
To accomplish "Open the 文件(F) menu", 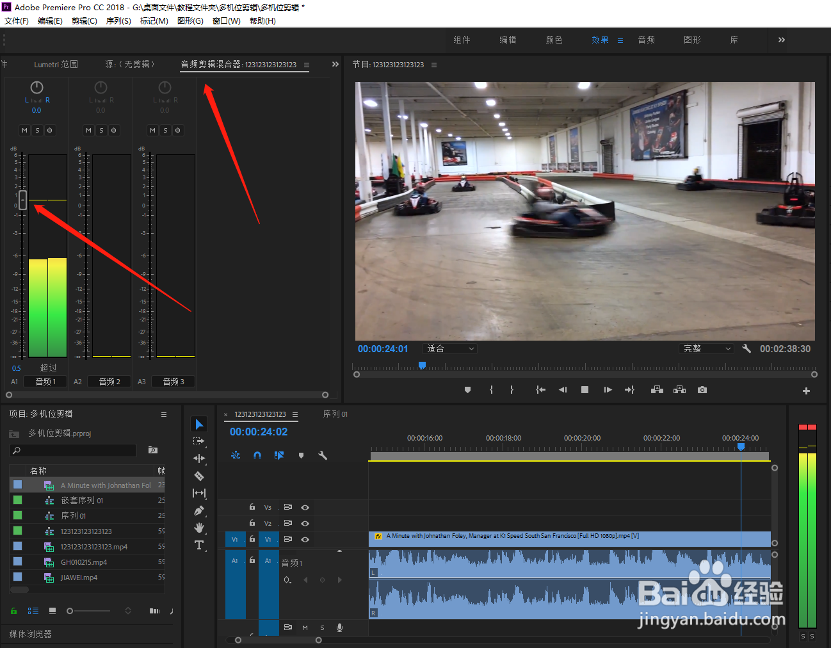I will (17, 21).
